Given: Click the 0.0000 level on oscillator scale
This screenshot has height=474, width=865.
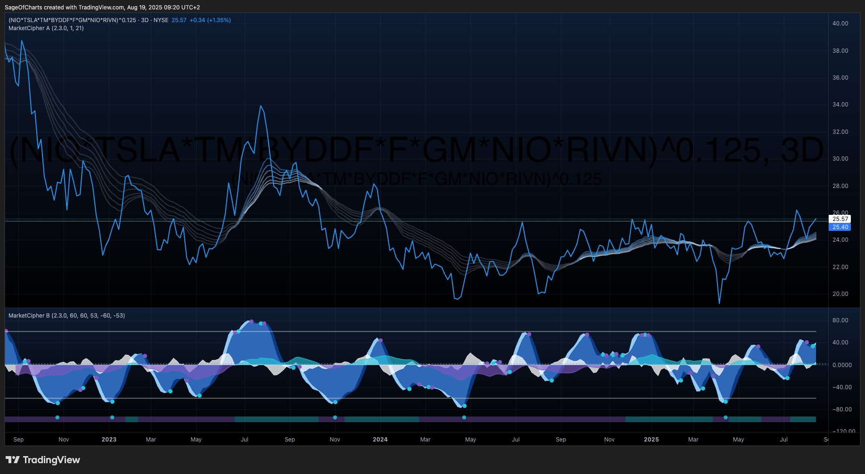Looking at the screenshot, I should [842, 365].
